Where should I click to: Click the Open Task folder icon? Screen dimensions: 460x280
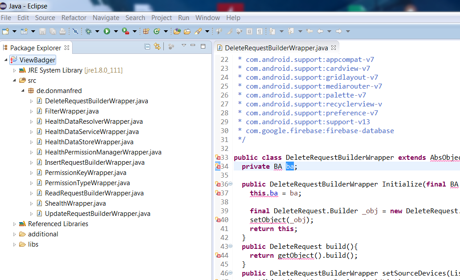187,31
